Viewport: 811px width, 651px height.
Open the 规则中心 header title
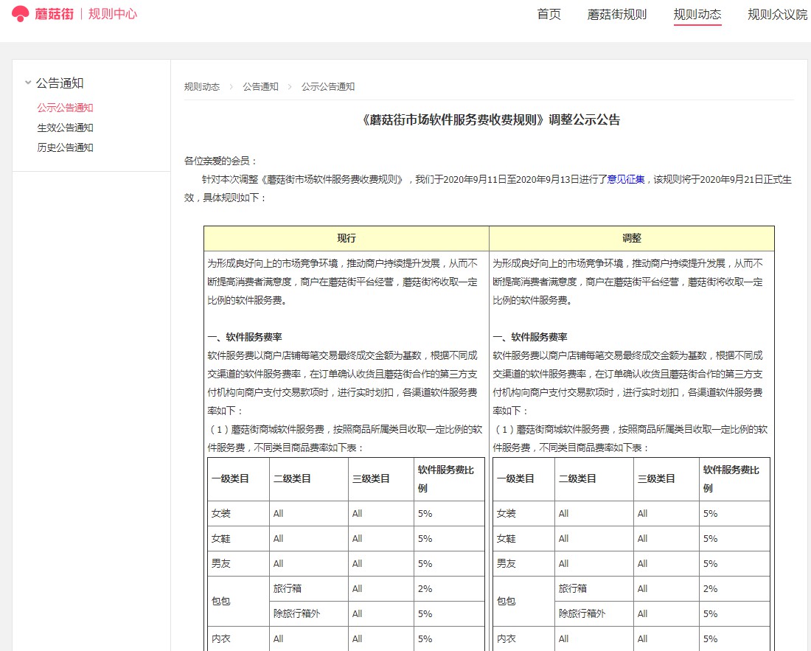(x=112, y=14)
